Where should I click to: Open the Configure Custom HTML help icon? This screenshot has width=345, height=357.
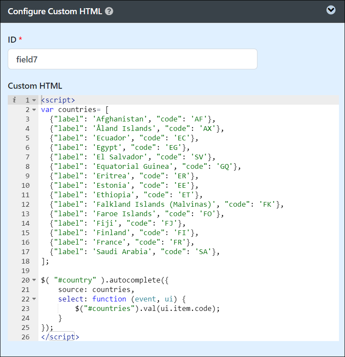point(109,11)
